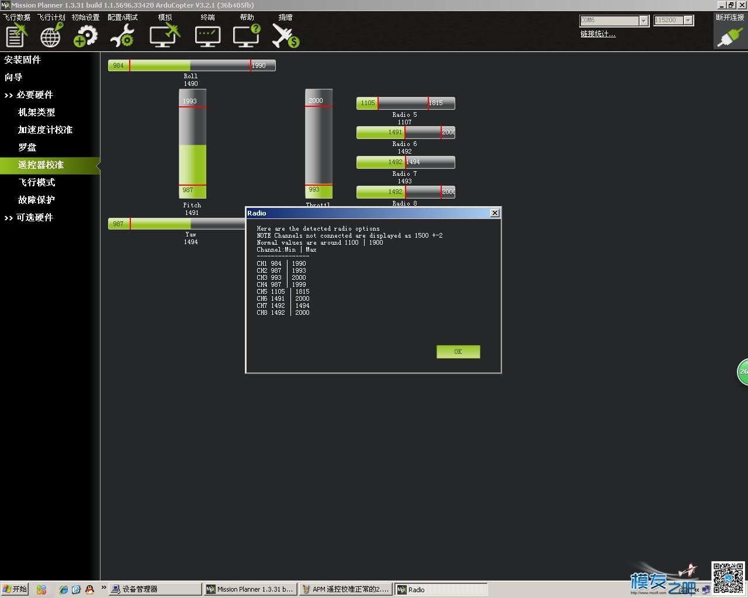Click the Radio 5 bar
Screen dimensions: 748x598
(x=406, y=103)
